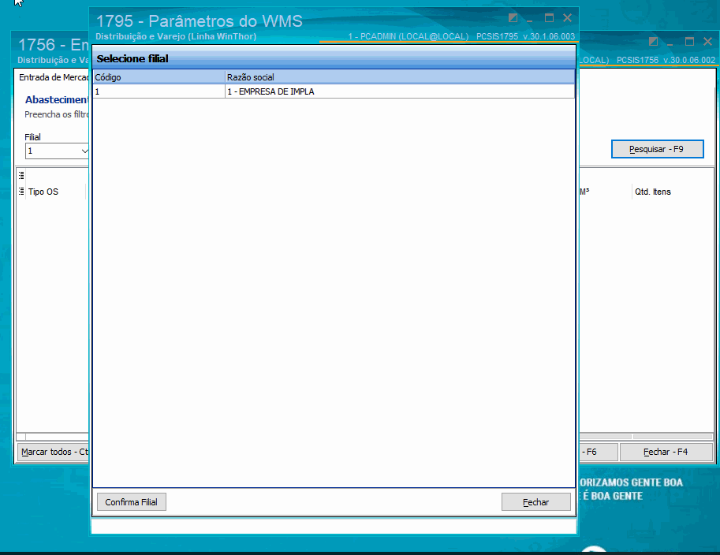Select the Código cell with value 1
This screenshot has height=555, width=720.
coord(159,91)
